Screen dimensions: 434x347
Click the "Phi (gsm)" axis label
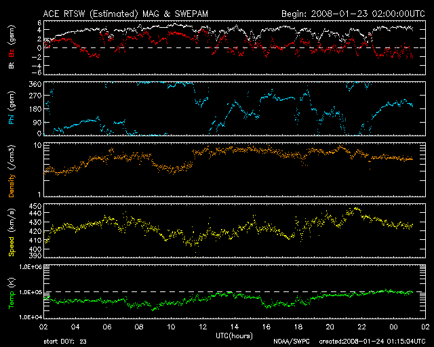[x=12, y=108]
